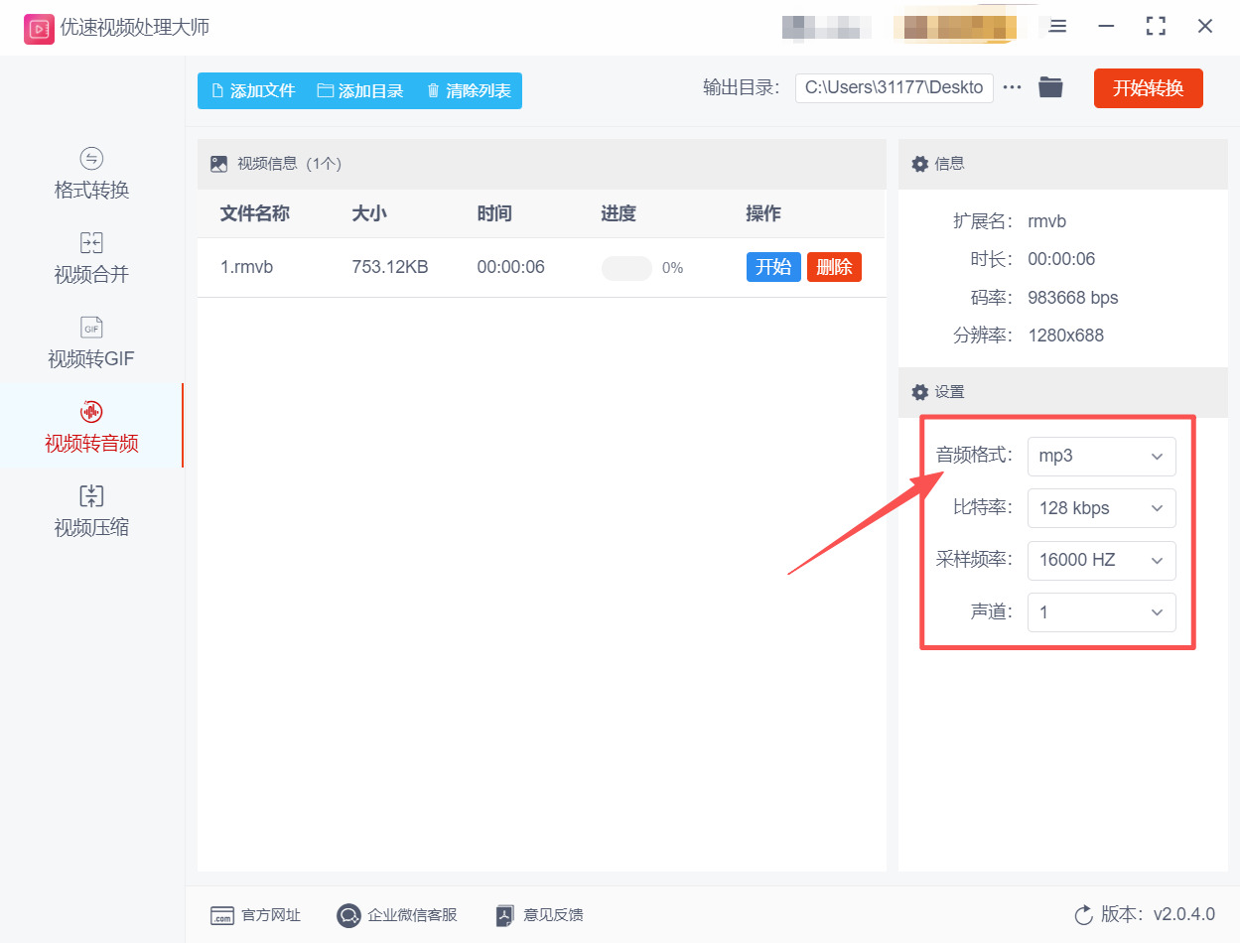Click 添加文件 to add files

click(252, 89)
